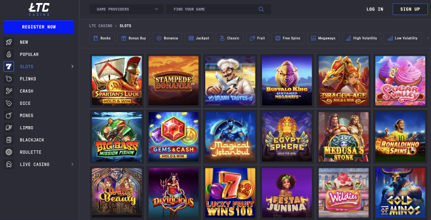Viewport: 431px width, 220px height.
Task: Filter slots by Low Volatility
Action: point(403,38)
